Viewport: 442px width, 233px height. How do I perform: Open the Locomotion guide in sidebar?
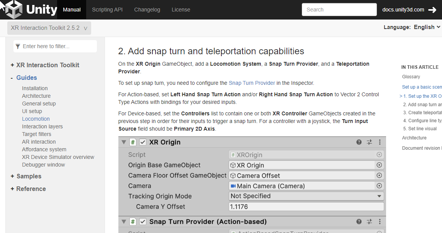[36, 119]
